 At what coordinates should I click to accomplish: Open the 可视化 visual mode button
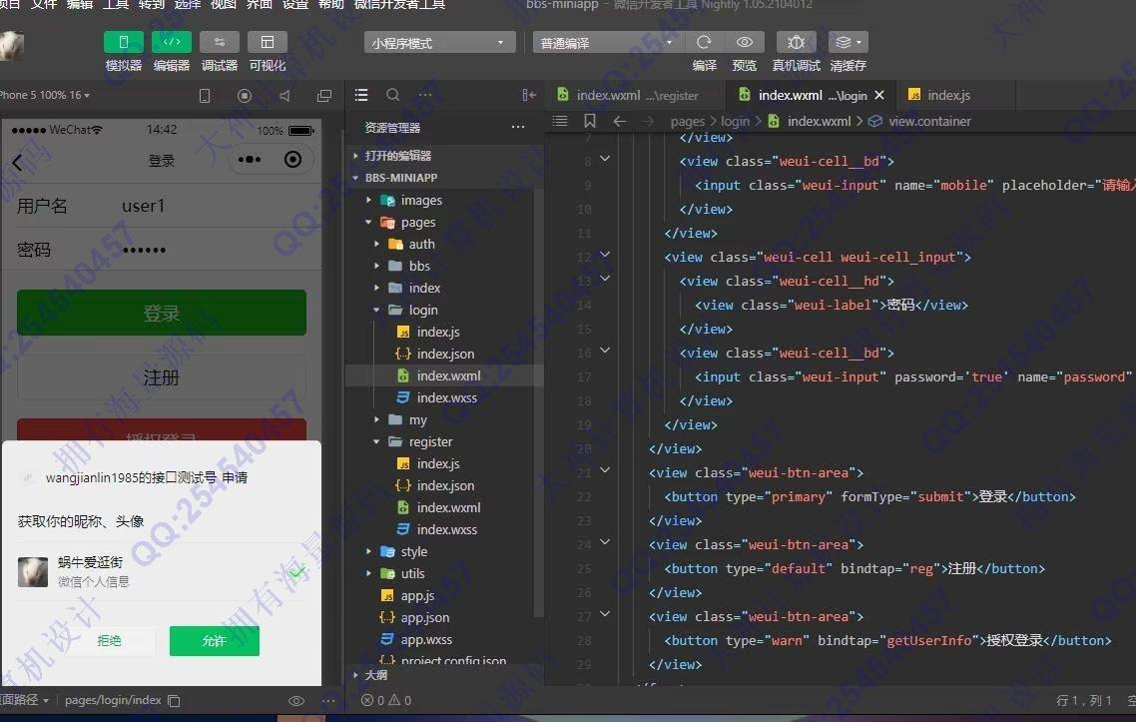coord(268,42)
